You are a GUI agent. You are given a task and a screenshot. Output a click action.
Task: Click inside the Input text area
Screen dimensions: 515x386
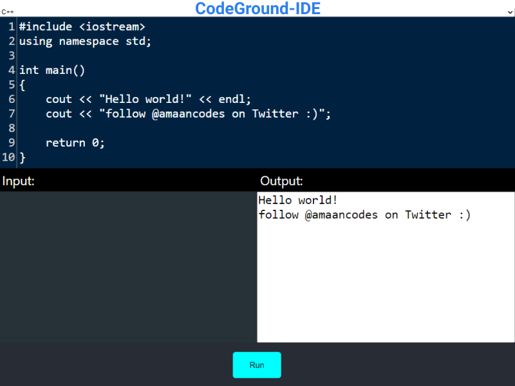pyautogui.click(x=128, y=267)
